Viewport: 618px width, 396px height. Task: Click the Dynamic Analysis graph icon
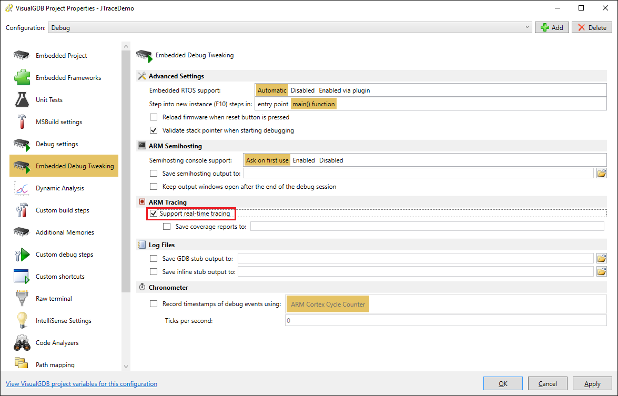pos(22,188)
